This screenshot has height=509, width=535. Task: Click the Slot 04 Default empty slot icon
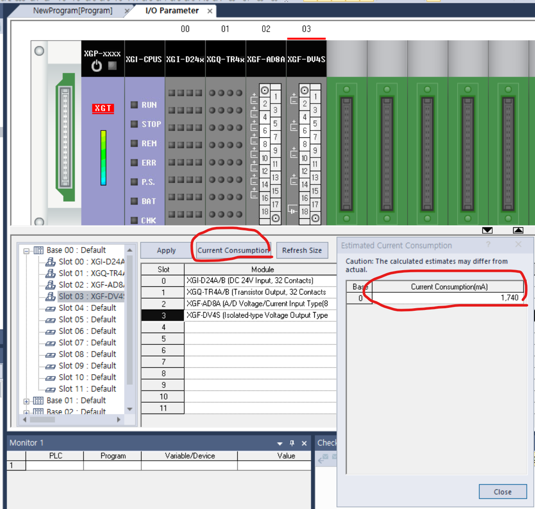point(50,308)
